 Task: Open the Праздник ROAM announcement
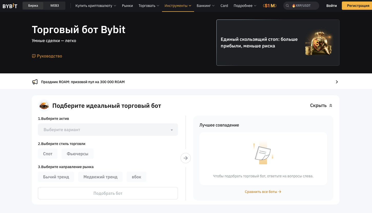[83, 82]
